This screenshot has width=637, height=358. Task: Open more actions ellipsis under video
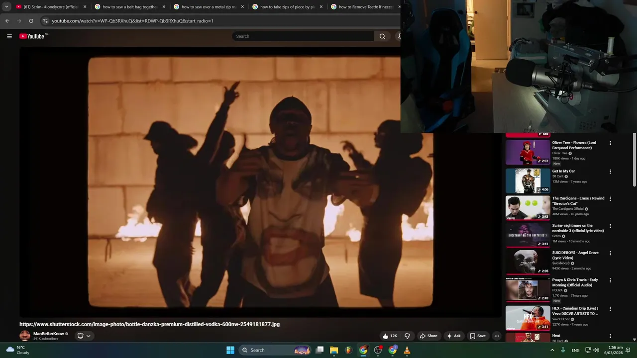click(496, 336)
